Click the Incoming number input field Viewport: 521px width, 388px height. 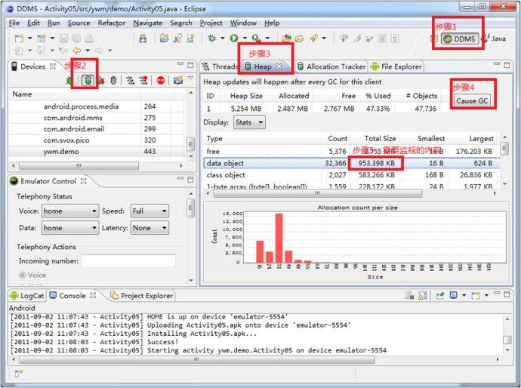128,261
